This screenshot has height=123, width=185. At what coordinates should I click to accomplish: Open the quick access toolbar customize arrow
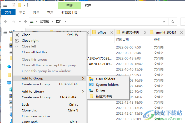[x=24, y=6]
